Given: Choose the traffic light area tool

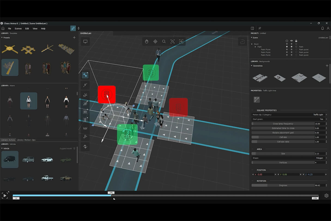Looking at the screenshot, I should 85,120.
